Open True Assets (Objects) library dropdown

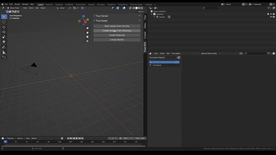(x=163, y=57)
